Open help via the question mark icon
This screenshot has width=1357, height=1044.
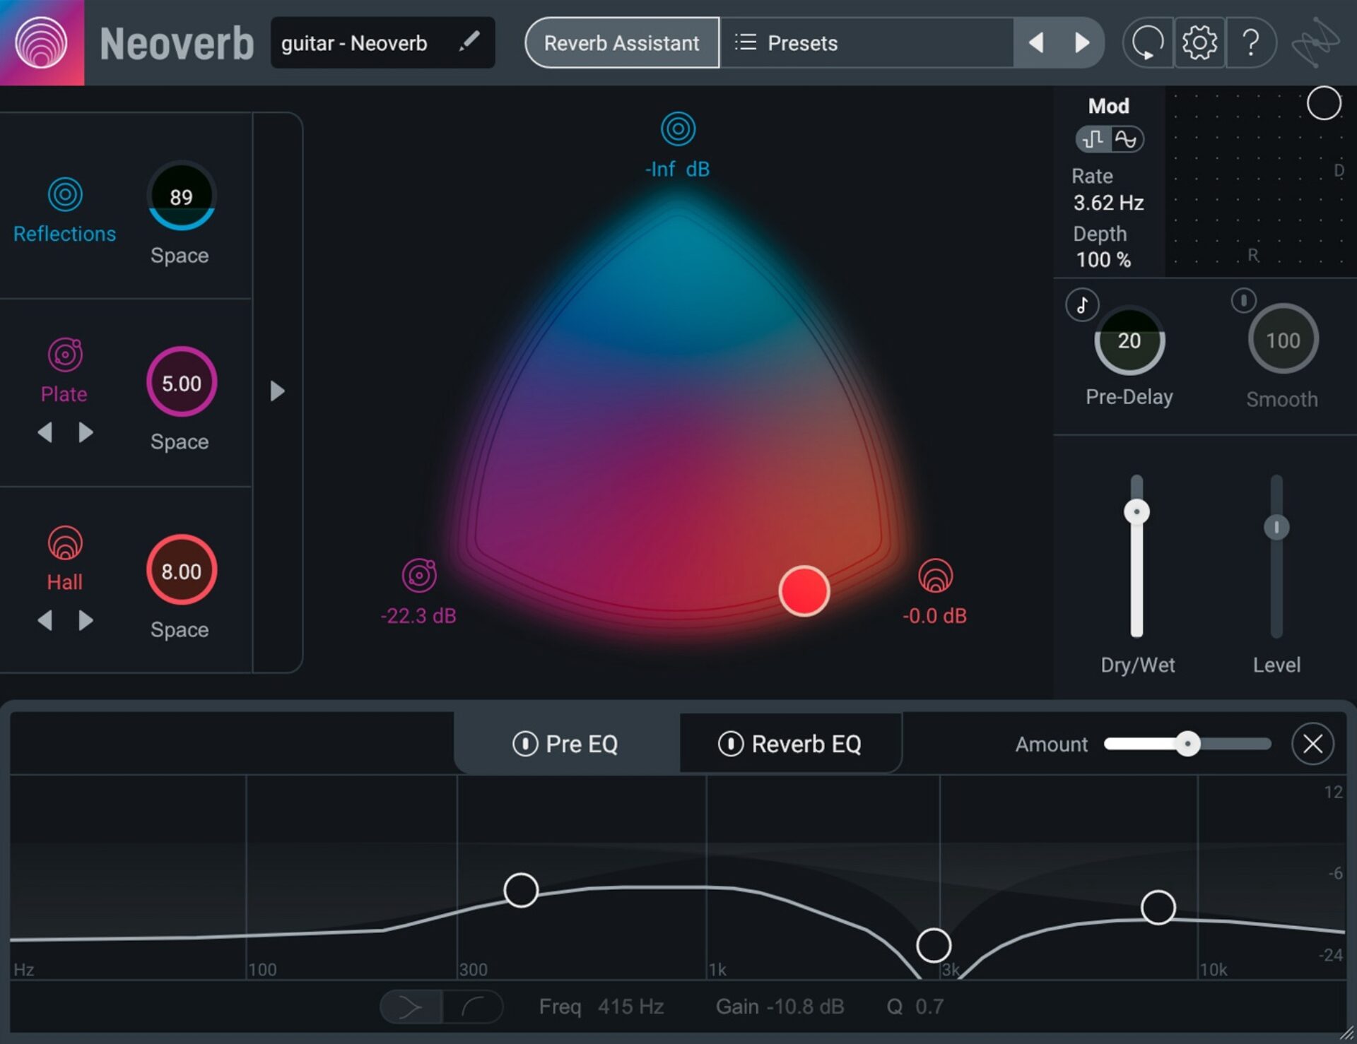pos(1251,42)
